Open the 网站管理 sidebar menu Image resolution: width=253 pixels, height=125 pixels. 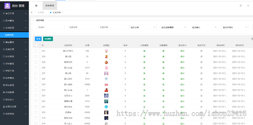[x=14, y=85]
